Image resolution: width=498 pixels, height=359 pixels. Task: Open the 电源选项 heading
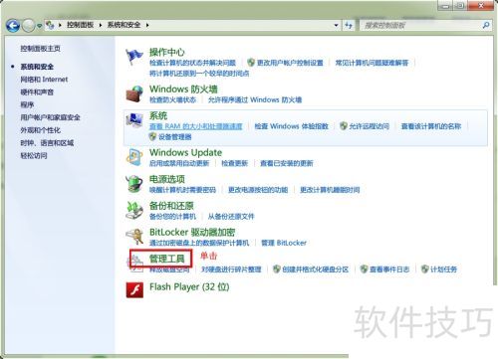[x=167, y=179]
